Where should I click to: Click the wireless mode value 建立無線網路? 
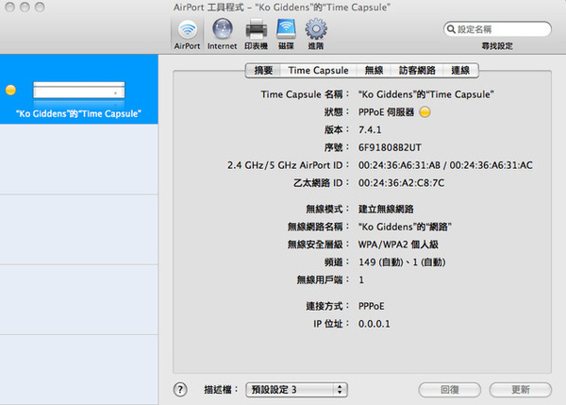(386, 209)
